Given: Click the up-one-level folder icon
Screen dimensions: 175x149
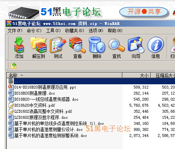Looking at the screenshot, I should pyautogui.click(x=13, y=66).
